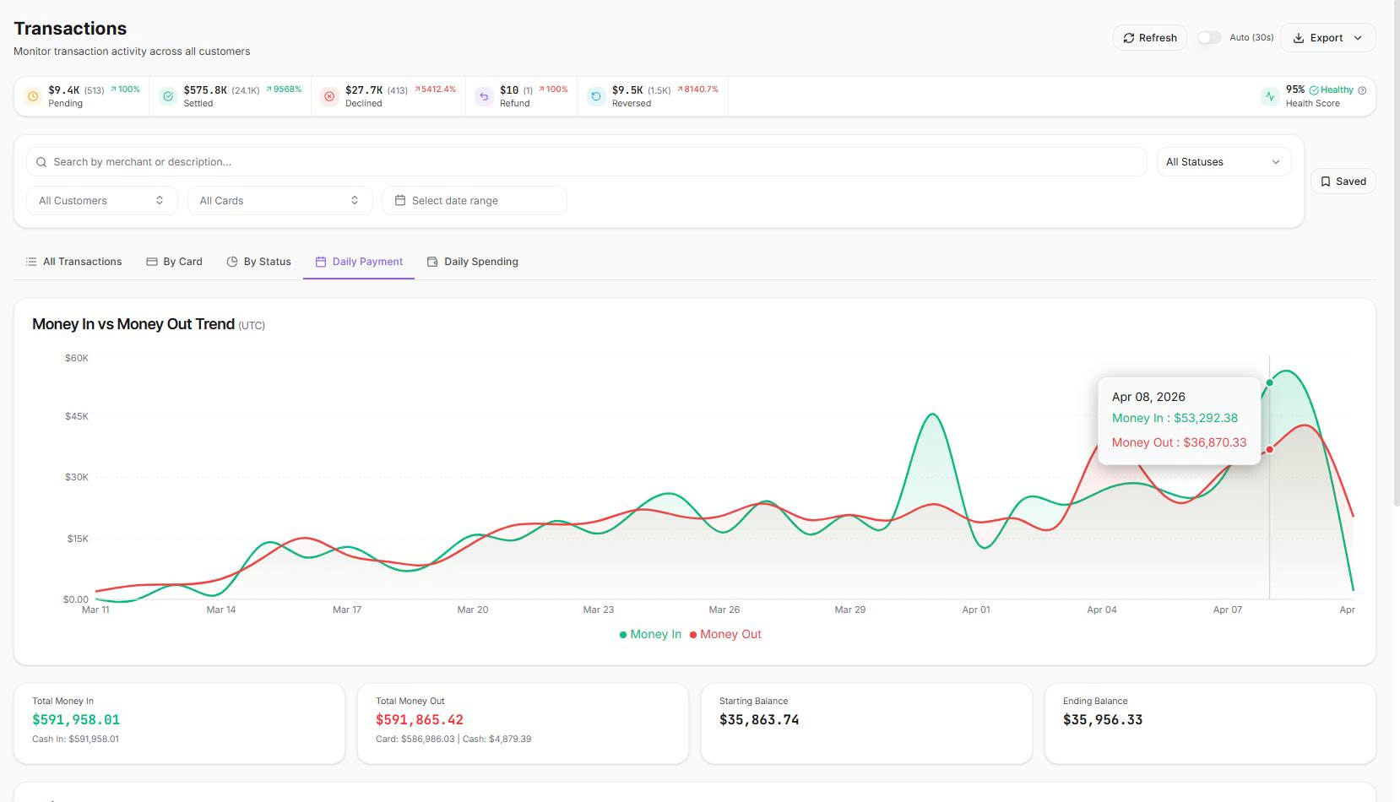
Task: Click the Health Score pulse icon
Action: (1270, 96)
